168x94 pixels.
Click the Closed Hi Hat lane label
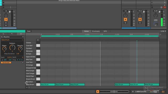click(31, 68)
